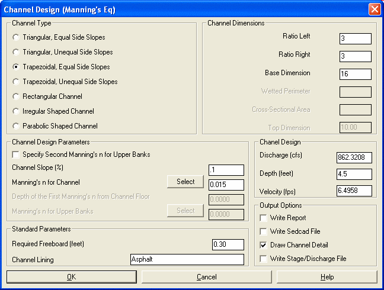Click the Required Freeboard (feet) field
The height and width of the screenshot is (290, 384).
pyautogui.click(x=228, y=244)
